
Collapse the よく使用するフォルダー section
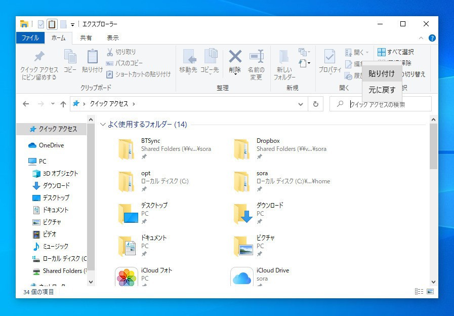(103, 125)
